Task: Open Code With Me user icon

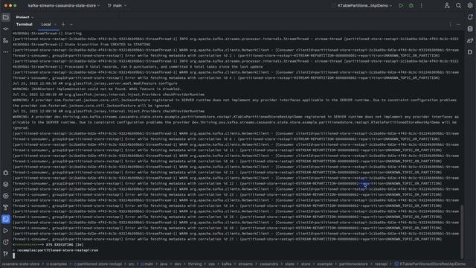Action: point(447,5)
